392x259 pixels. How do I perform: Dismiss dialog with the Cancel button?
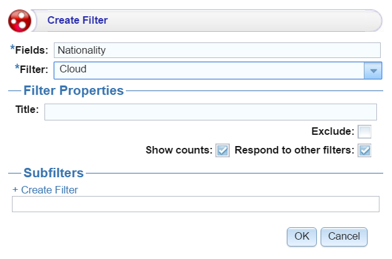click(x=344, y=237)
